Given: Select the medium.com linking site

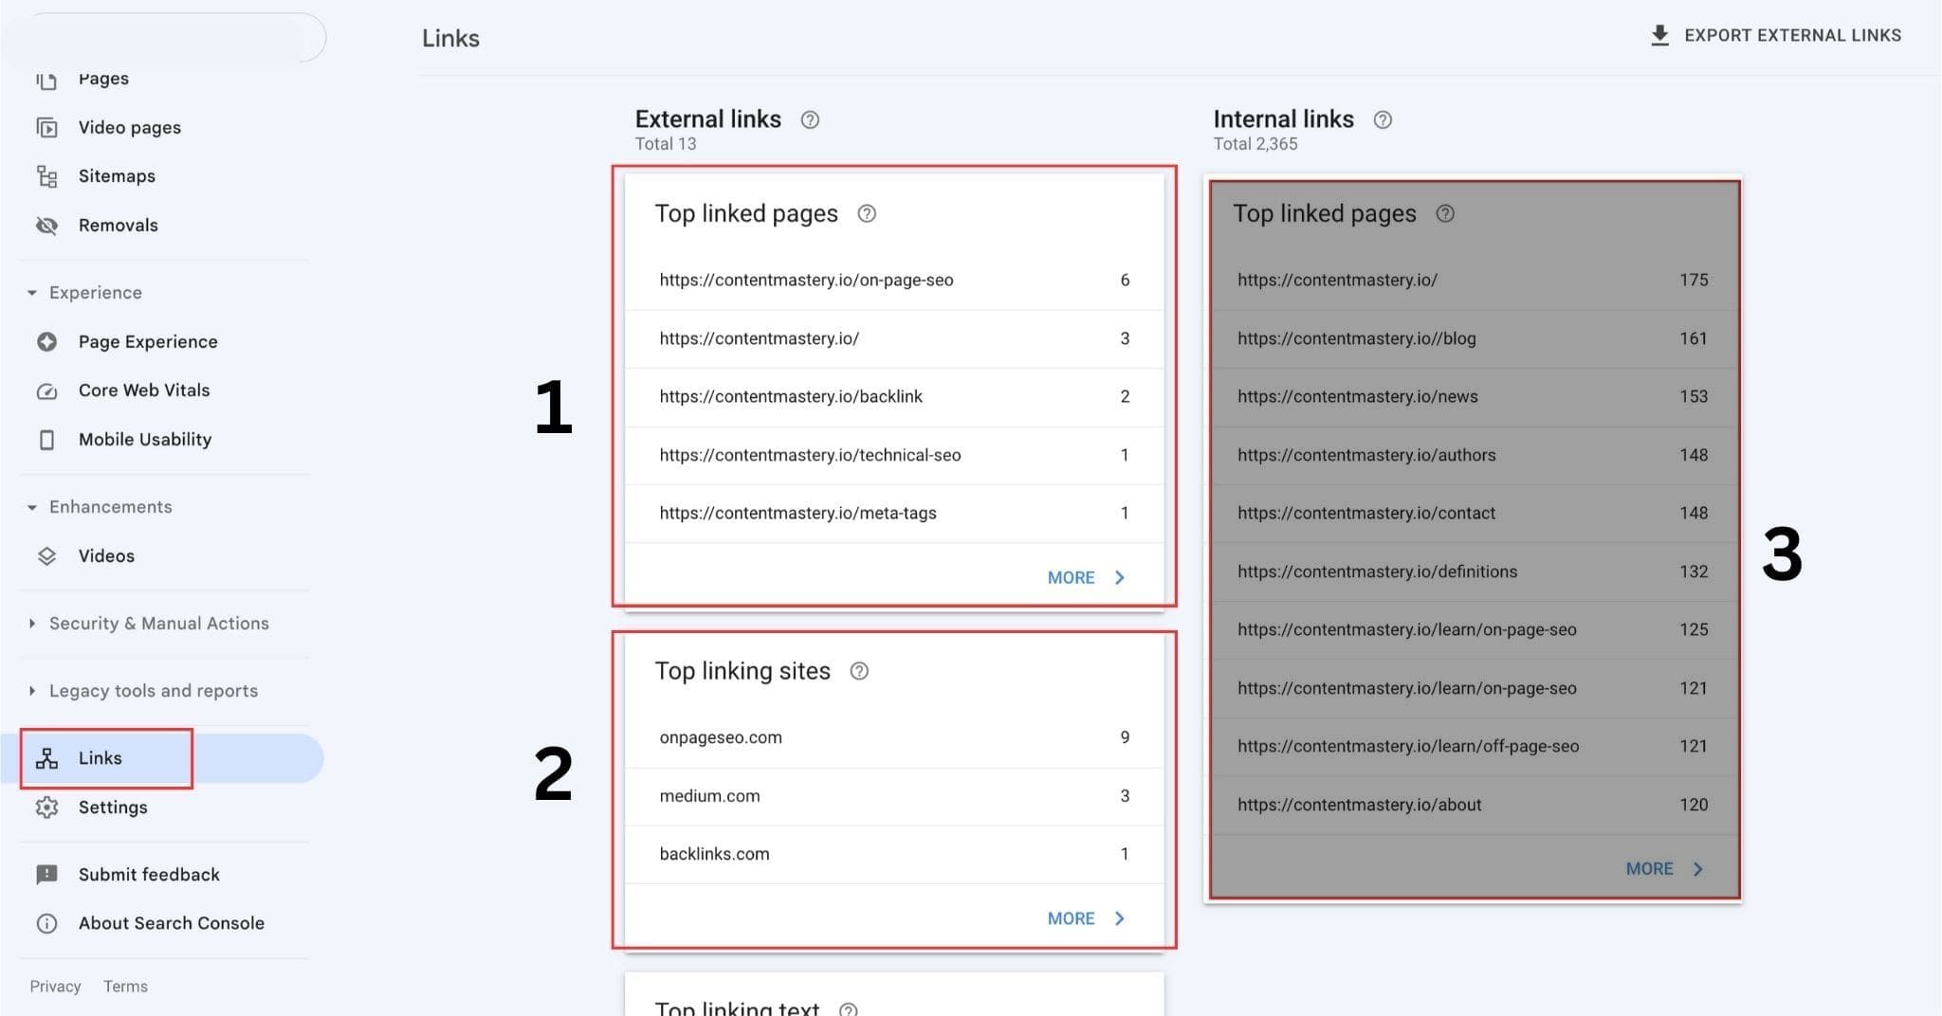Looking at the screenshot, I should pyautogui.click(x=894, y=796).
